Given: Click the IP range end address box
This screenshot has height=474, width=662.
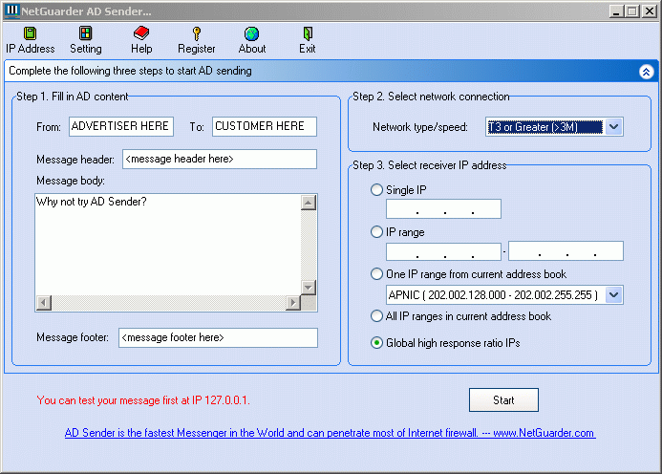Looking at the screenshot, I should coord(566,251).
